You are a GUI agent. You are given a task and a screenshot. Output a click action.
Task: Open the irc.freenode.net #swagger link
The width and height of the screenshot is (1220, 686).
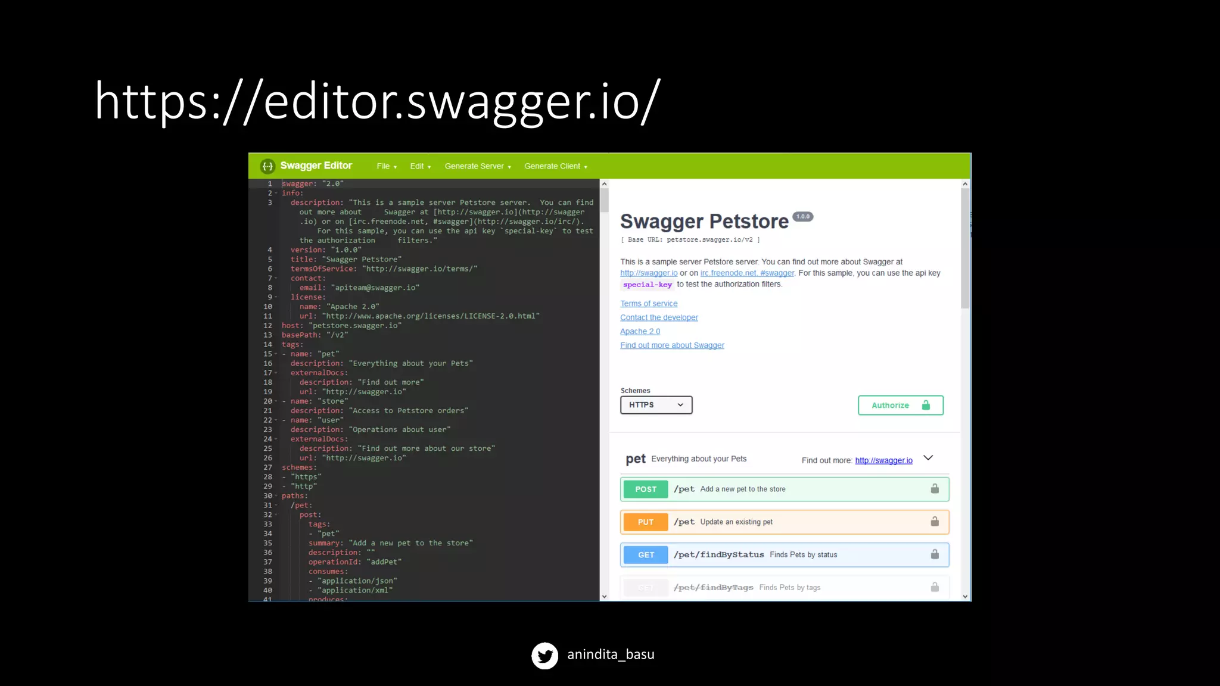(747, 273)
